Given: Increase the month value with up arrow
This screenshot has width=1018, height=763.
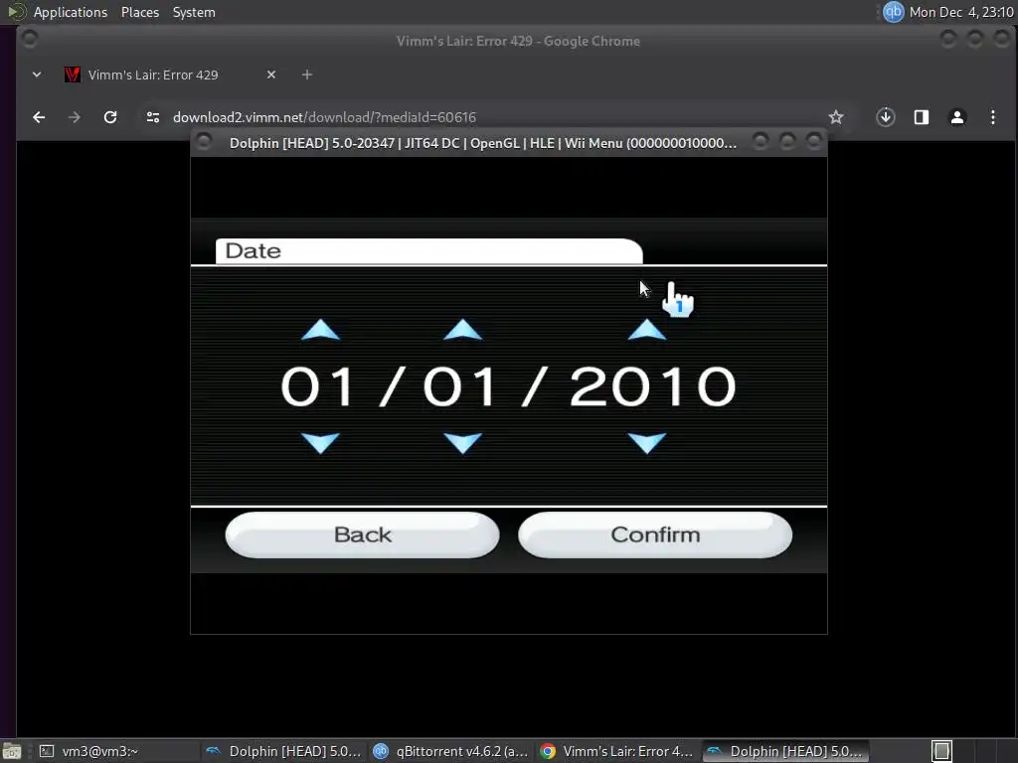Looking at the screenshot, I should 321,330.
